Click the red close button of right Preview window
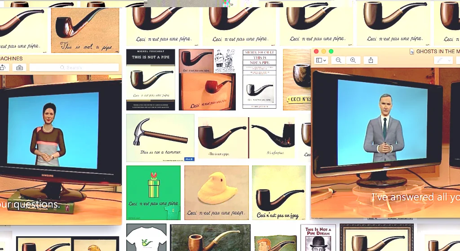 316,51
